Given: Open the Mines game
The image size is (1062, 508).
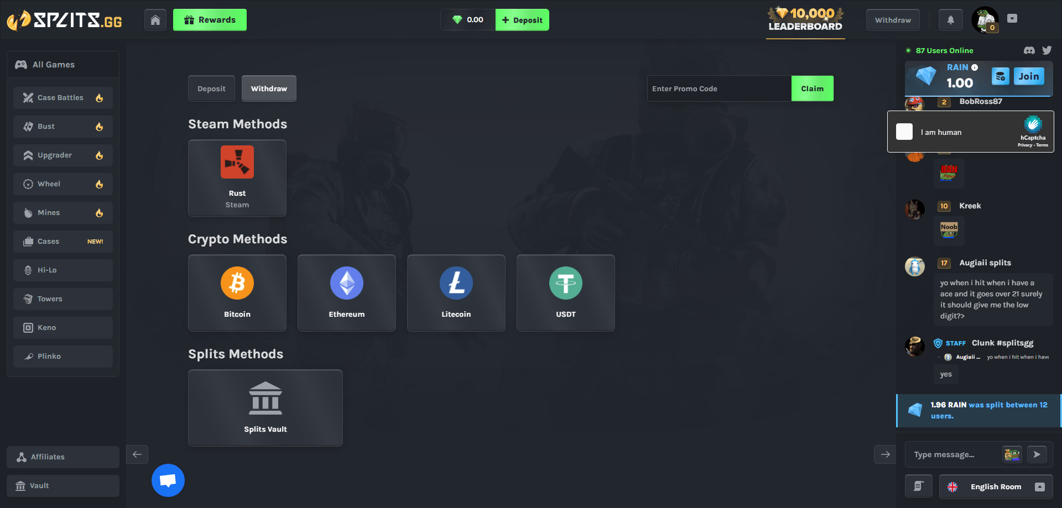Looking at the screenshot, I should click(x=63, y=213).
